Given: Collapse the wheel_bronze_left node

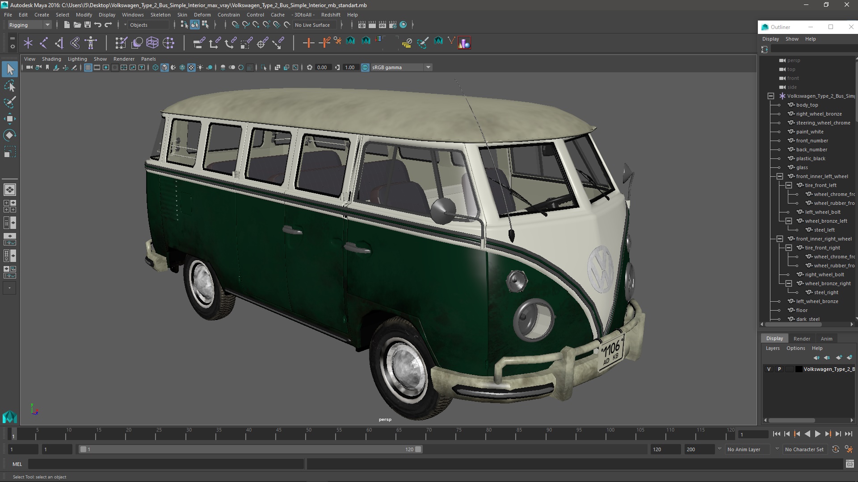Looking at the screenshot, I should click(x=789, y=221).
